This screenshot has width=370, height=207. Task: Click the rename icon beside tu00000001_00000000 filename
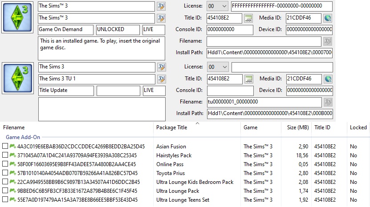click(x=328, y=102)
